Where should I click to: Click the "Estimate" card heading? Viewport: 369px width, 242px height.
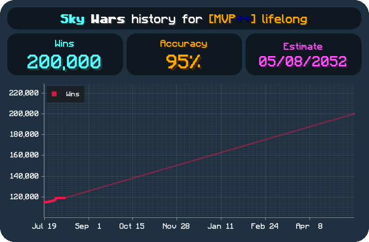coord(303,46)
